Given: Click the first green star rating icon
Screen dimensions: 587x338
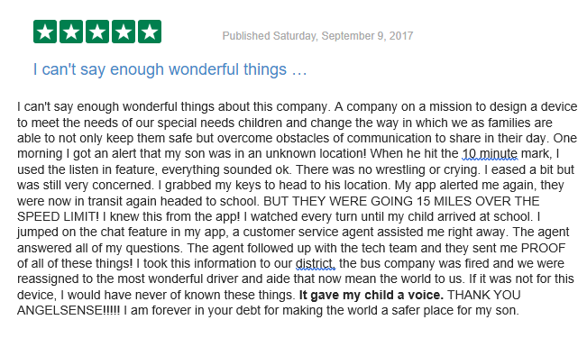Looking at the screenshot, I should (x=45, y=32).
